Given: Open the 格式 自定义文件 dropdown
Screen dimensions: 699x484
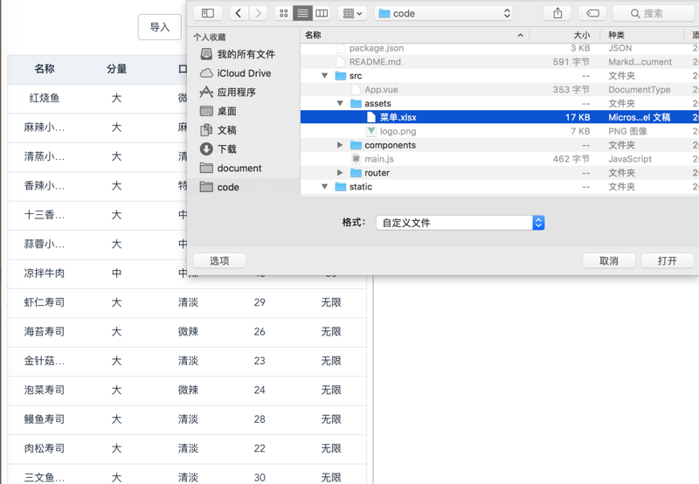Looking at the screenshot, I should click(460, 223).
